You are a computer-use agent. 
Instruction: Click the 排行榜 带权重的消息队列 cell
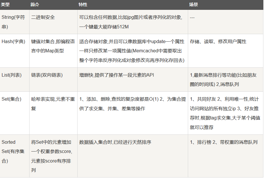[x=226, y=156]
